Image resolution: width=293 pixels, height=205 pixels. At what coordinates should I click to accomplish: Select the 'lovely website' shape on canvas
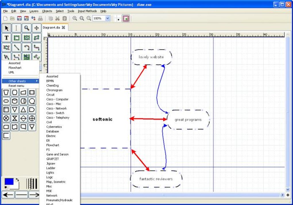[x=151, y=57]
